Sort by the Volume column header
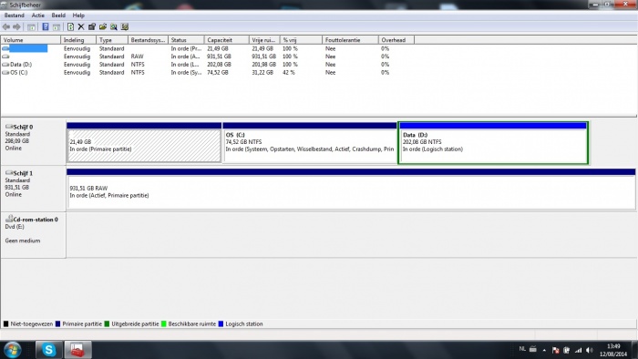This screenshot has height=359, width=638. click(30, 40)
